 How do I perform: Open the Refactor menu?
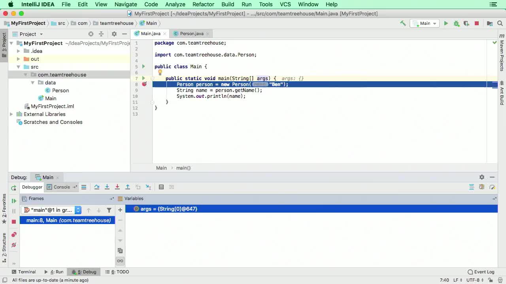tap(203, 4)
